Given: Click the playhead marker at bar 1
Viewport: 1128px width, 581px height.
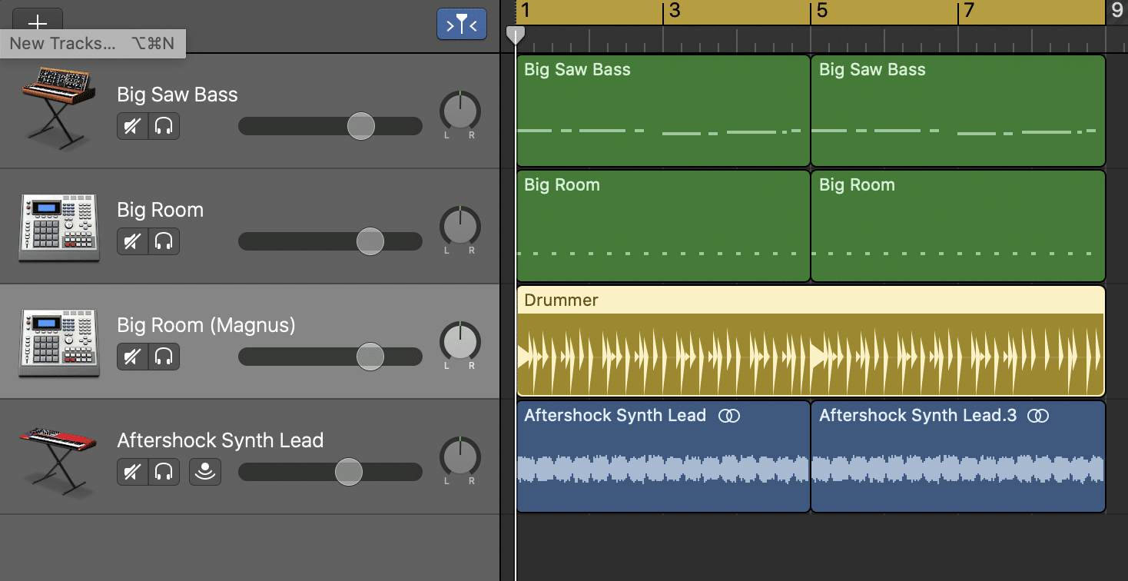Looking at the screenshot, I should pos(516,35).
